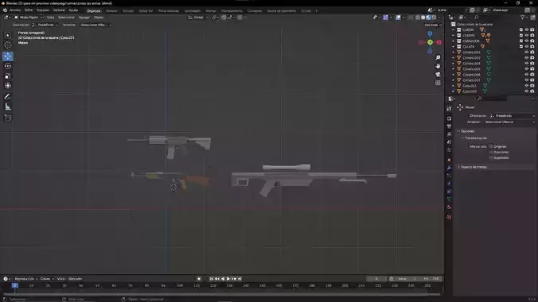Select the Add Cube tool
This screenshot has height=302, width=538.
tap(7, 118)
